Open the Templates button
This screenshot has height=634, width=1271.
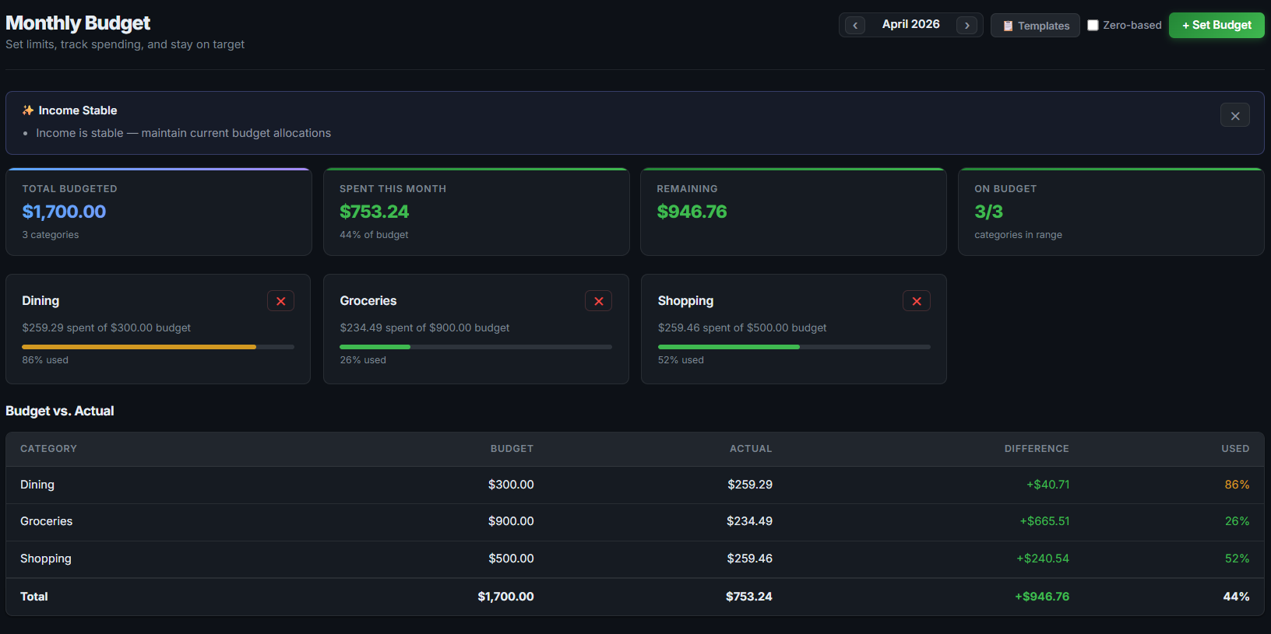coord(1035,26)
